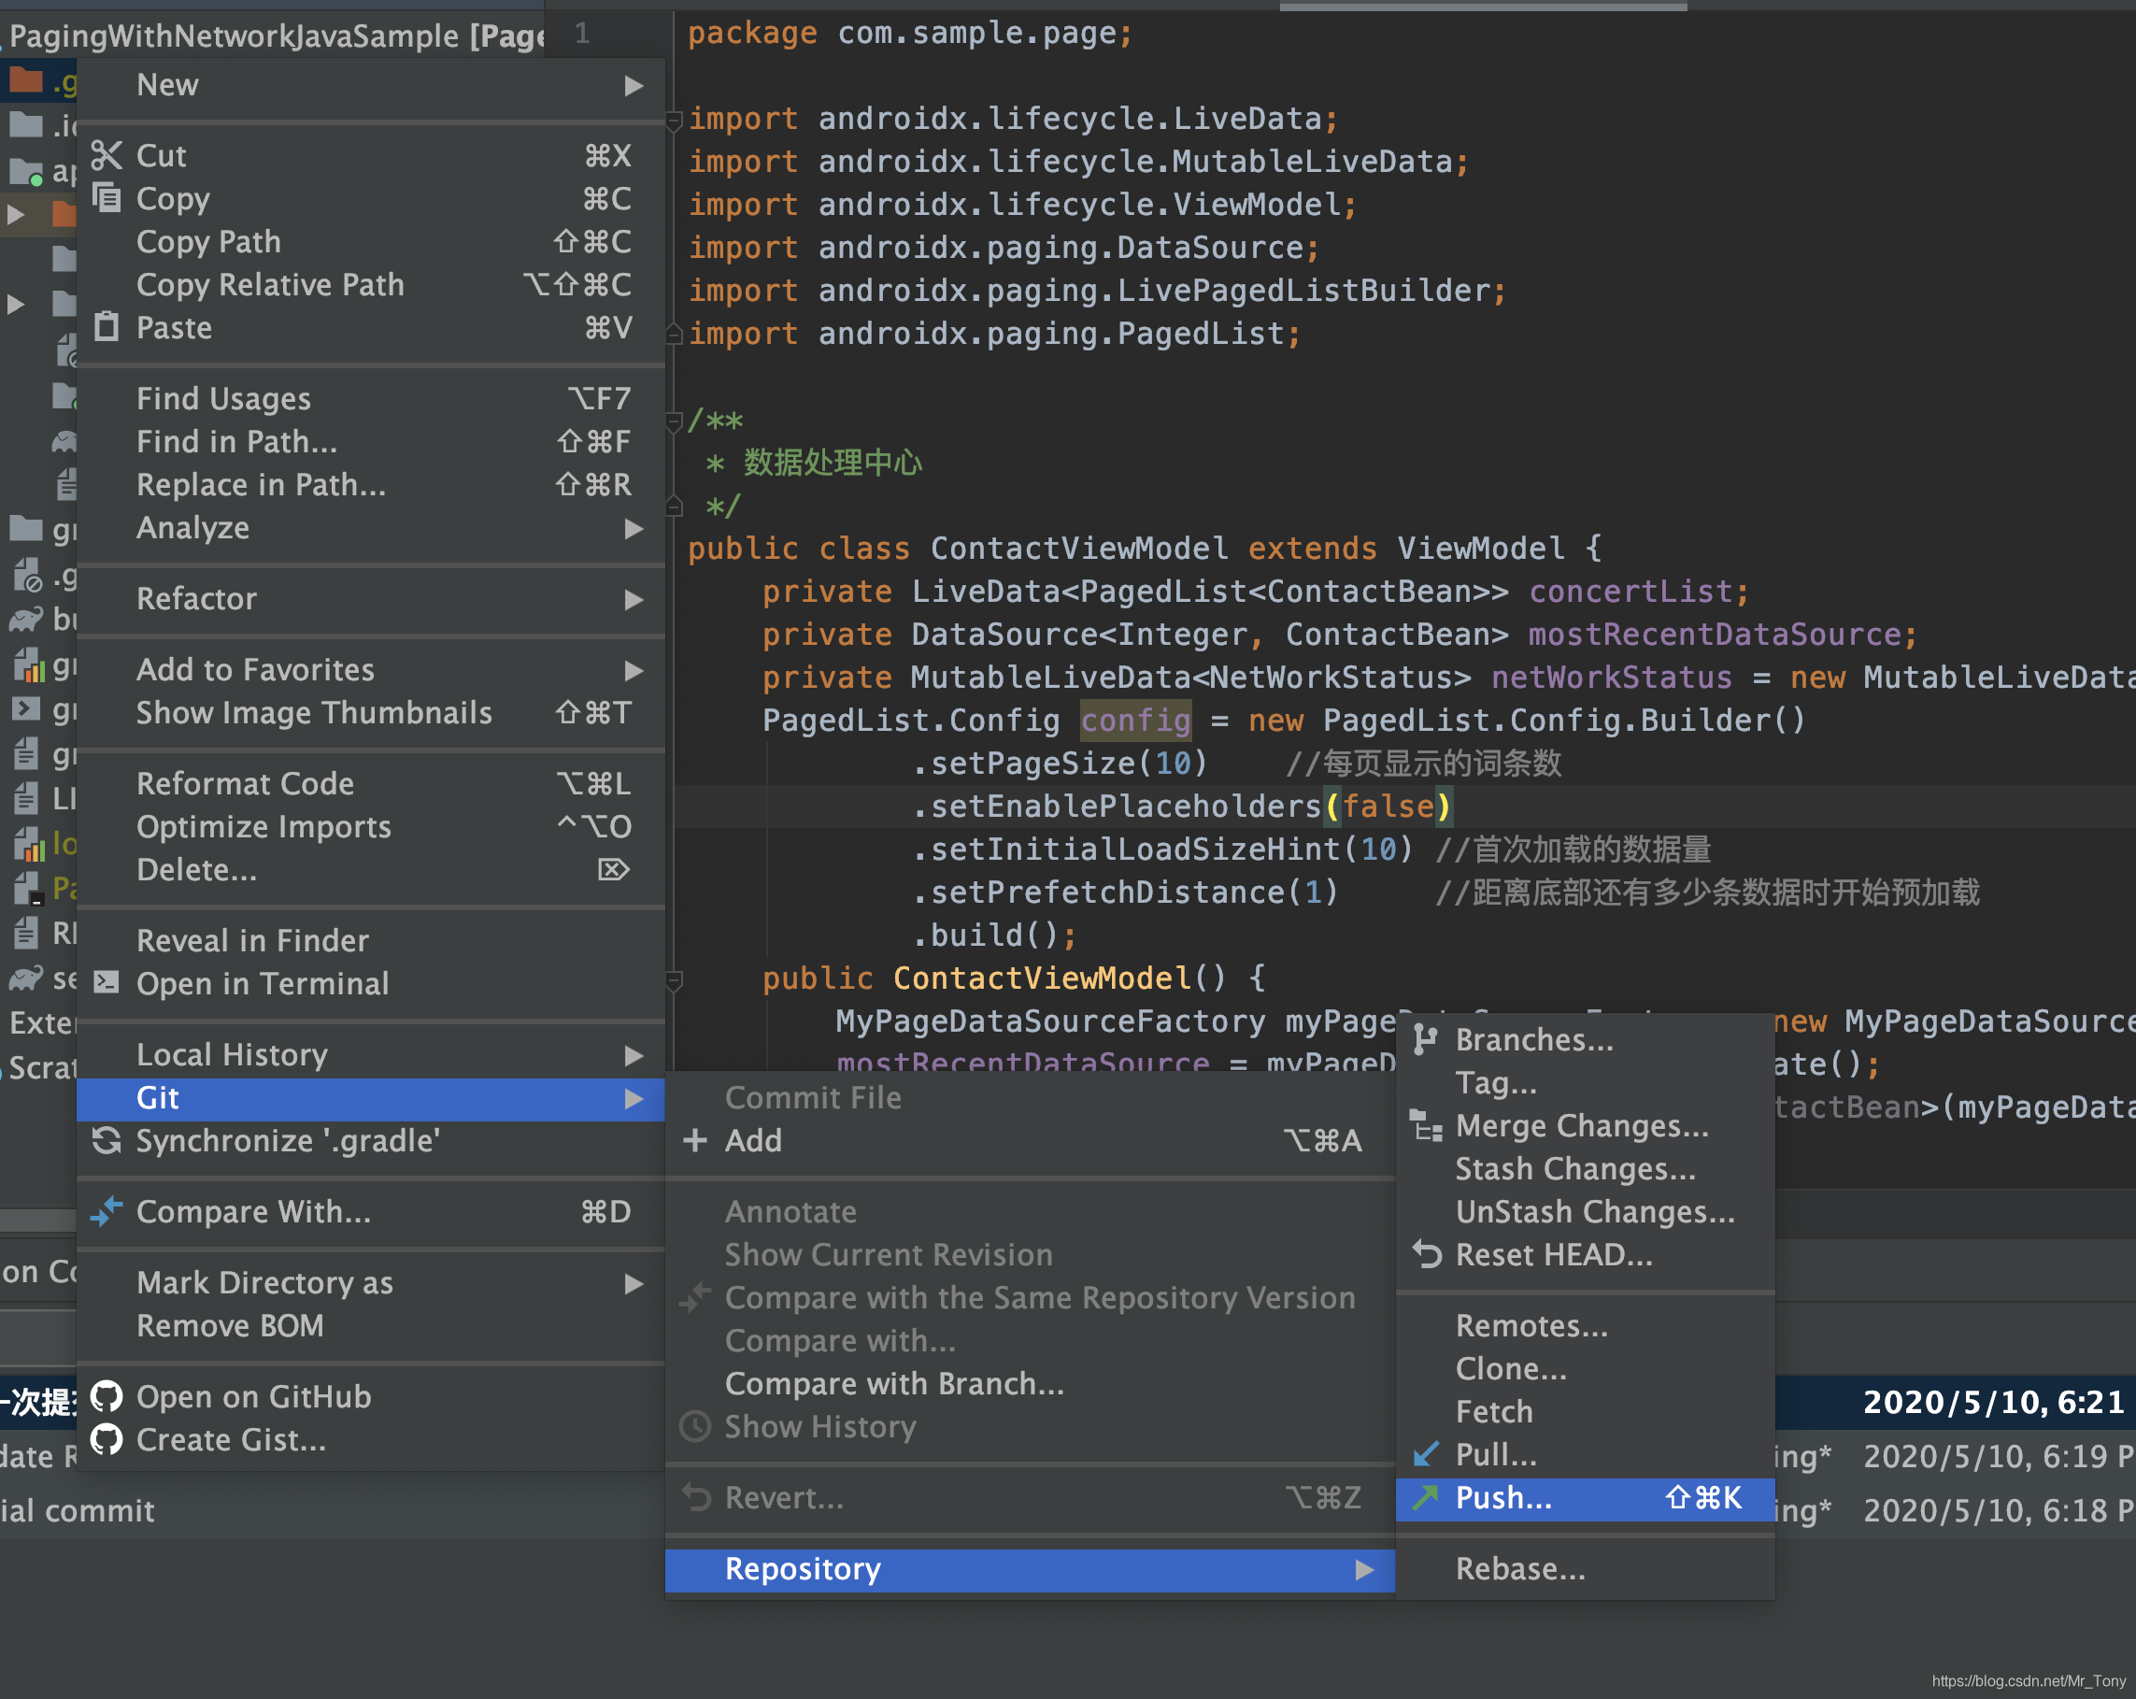Click the Reset HEAD undo icon
2136x1699 pixels.
(1427, 1254)
